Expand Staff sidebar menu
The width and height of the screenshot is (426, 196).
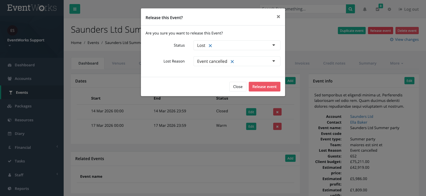32,175
